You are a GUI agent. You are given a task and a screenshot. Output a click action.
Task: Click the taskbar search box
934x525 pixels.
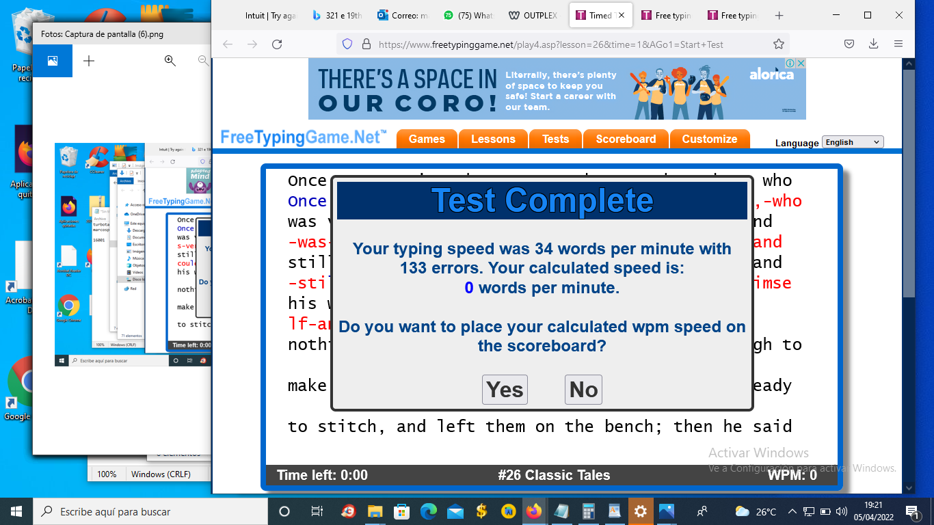pyautogui.click(x=150, y=511)
